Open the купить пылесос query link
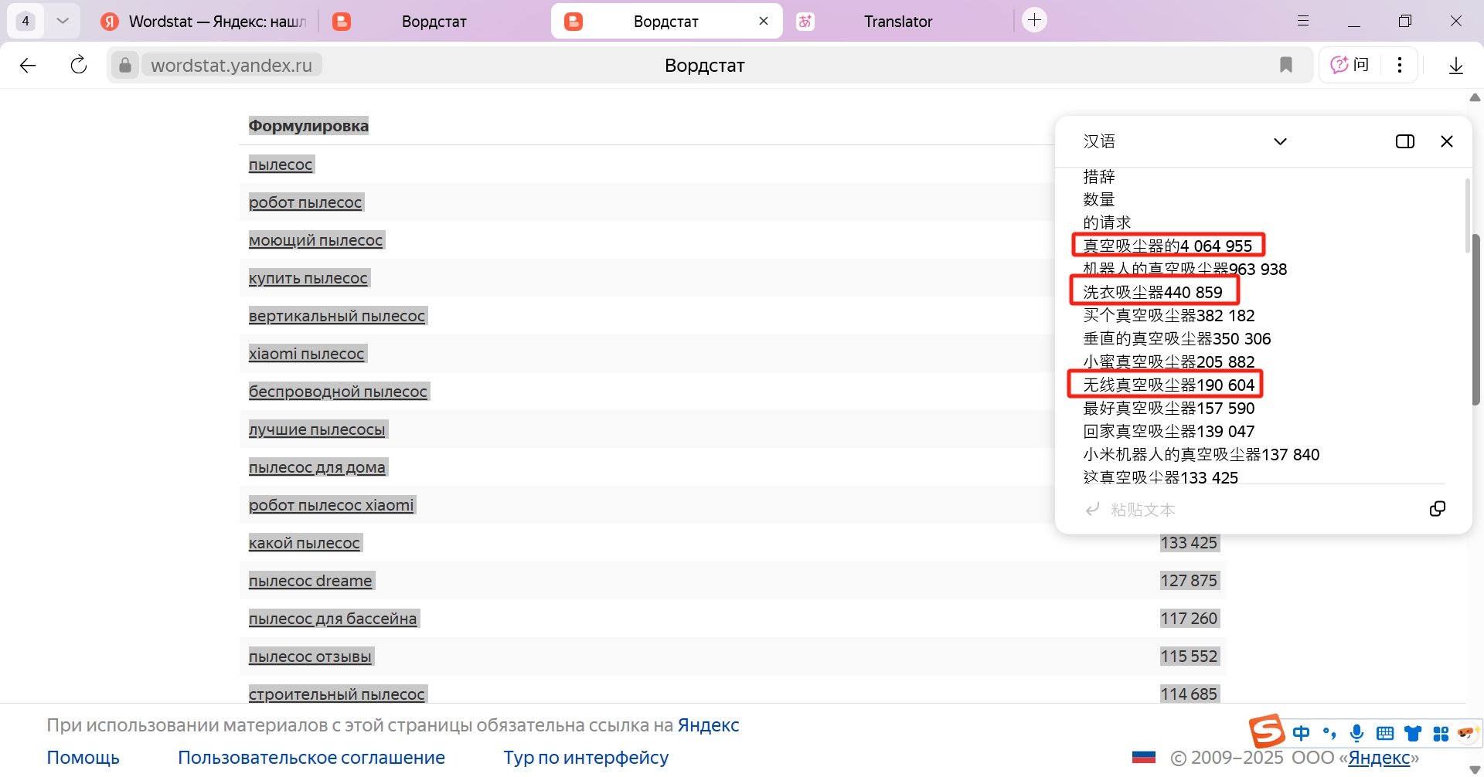 coord(308,278)
